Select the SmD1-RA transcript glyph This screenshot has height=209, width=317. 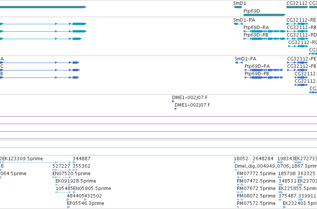238,24
